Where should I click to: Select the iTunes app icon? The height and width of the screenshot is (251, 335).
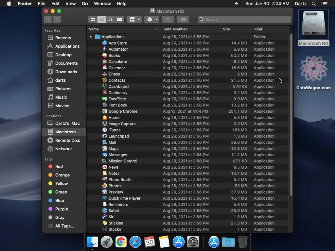pyautogui.click(x=104, y=130)
